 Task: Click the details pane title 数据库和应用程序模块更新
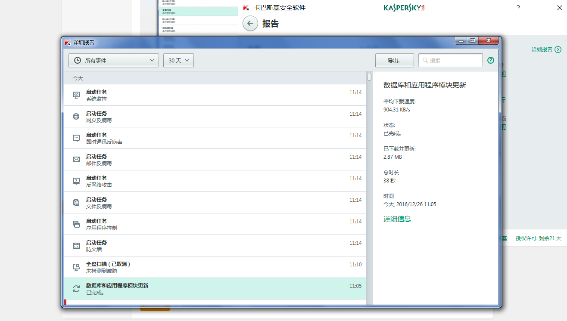click(x=425, y=85)
